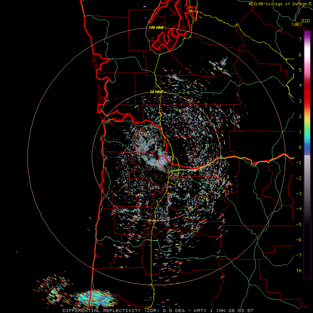Click the NEXLAB-College of DuPage label
This screenshot has width=313, height=313.
(x=281, y=4)
